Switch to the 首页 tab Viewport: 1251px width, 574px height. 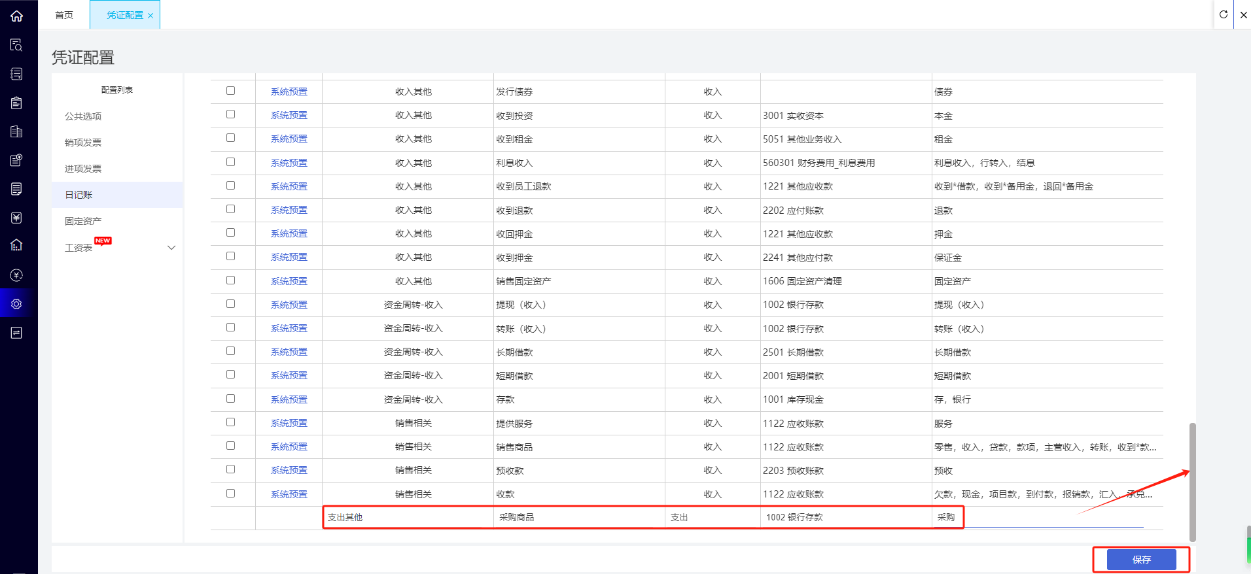(x=64, y=15)
